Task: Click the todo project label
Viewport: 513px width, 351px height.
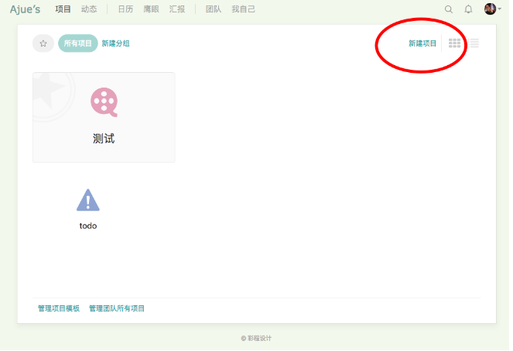Action: point(88,225)
